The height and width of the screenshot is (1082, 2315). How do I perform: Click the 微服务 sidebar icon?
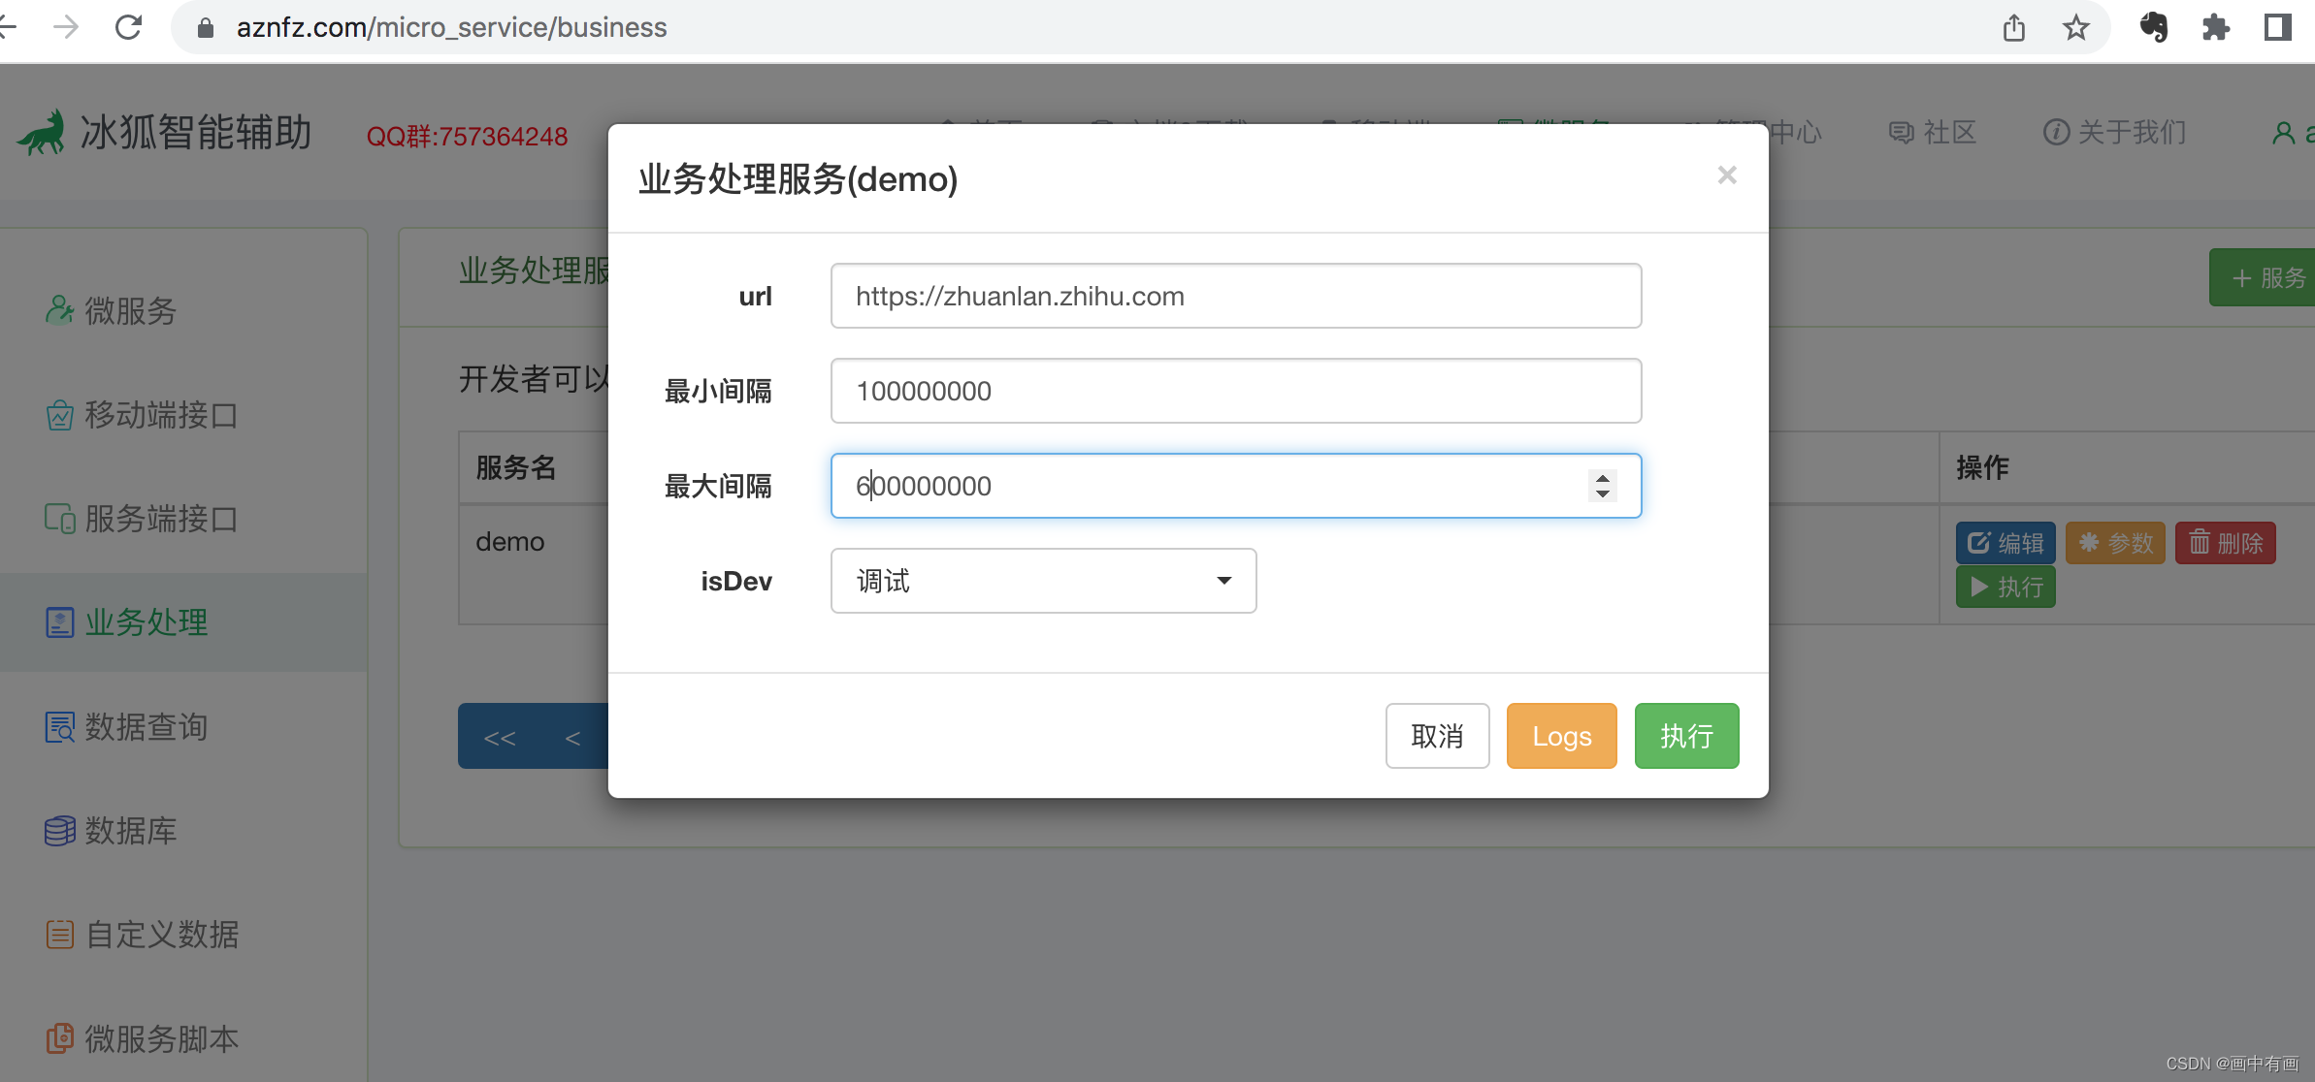click(x=59, y=309)
